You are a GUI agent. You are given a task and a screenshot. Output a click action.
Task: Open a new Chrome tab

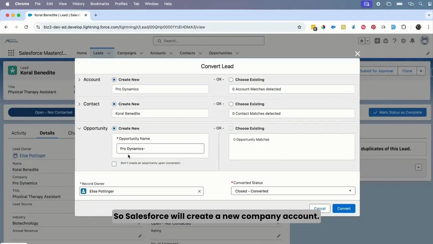pyautogui.click(x=96, y=15)
